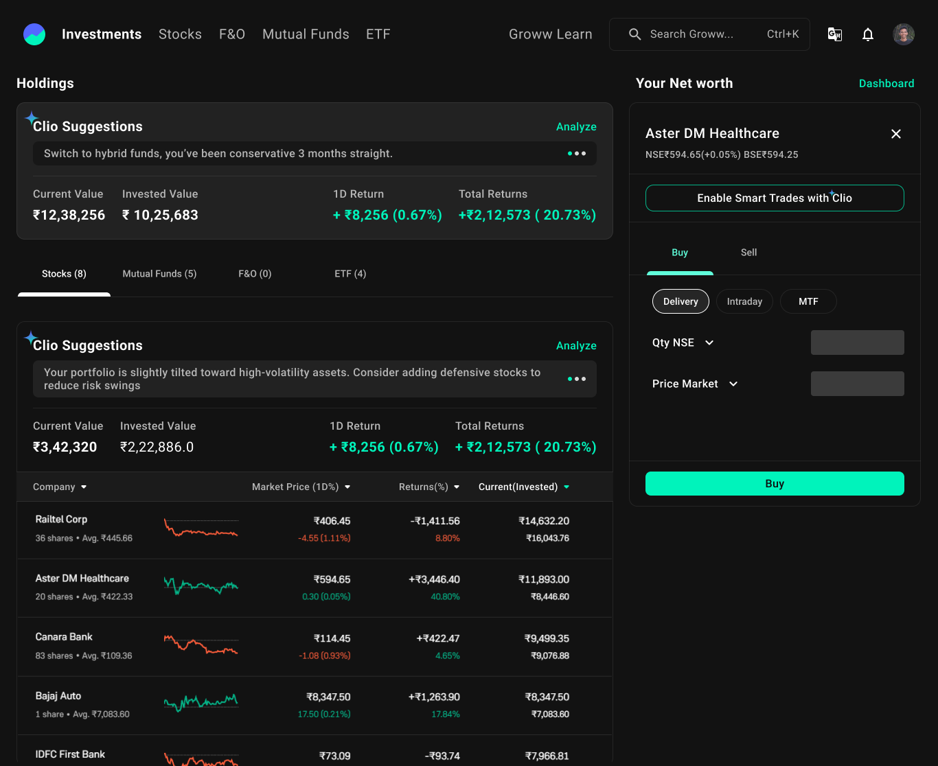Viewport: 938px width, 766px height.
Task: Open the Stocks (8) holdings tab
Action: click(64, 274)
